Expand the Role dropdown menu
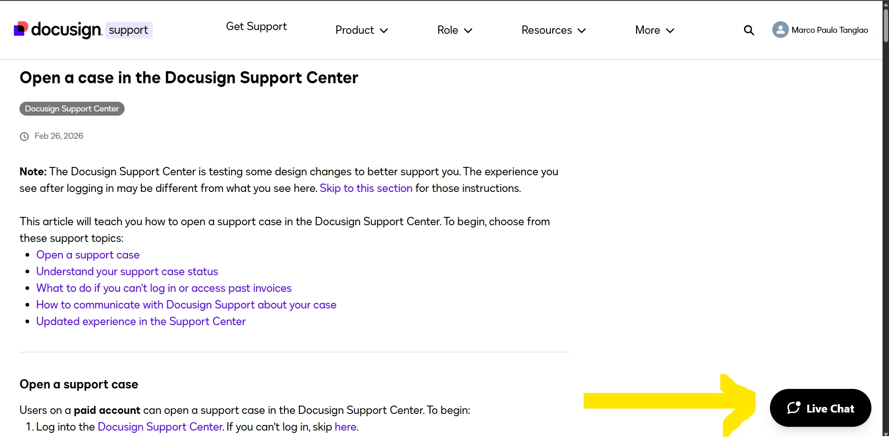889x437 pixels. coord(455,30)
